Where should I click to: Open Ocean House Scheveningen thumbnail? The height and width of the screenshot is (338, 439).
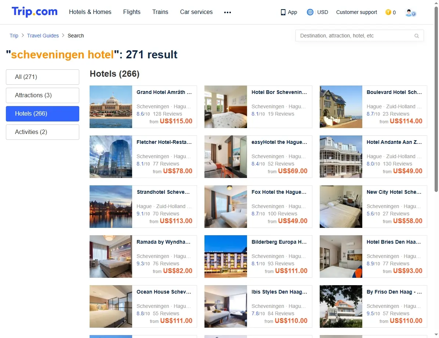coord(111,306)
